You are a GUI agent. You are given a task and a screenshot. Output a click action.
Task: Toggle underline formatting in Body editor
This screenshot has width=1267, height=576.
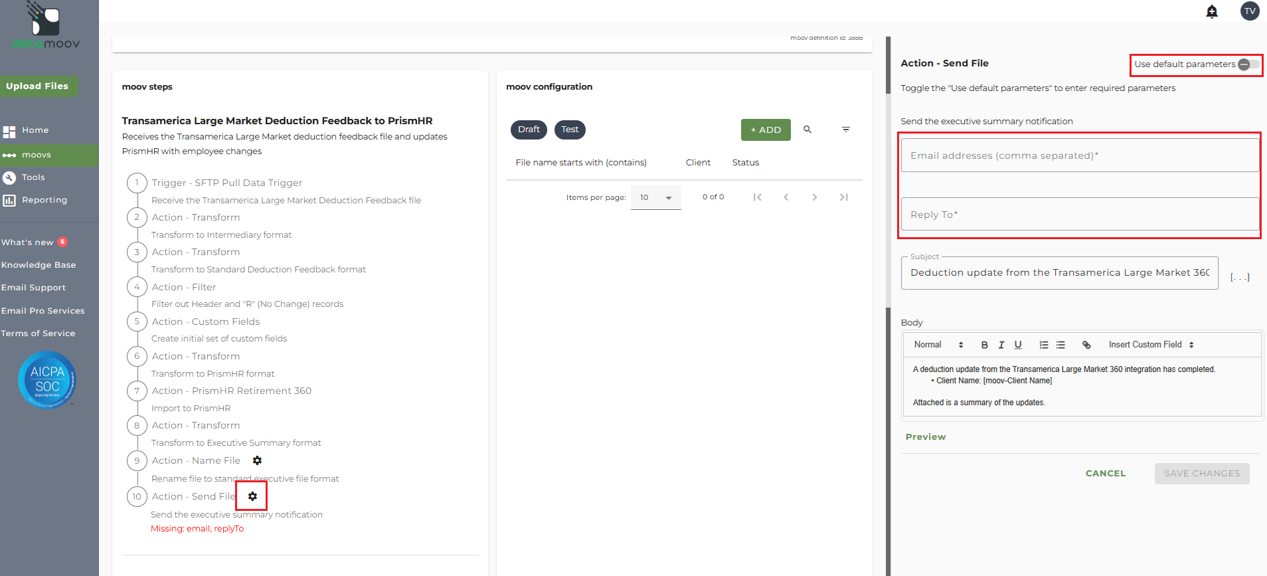point(1018,345)
